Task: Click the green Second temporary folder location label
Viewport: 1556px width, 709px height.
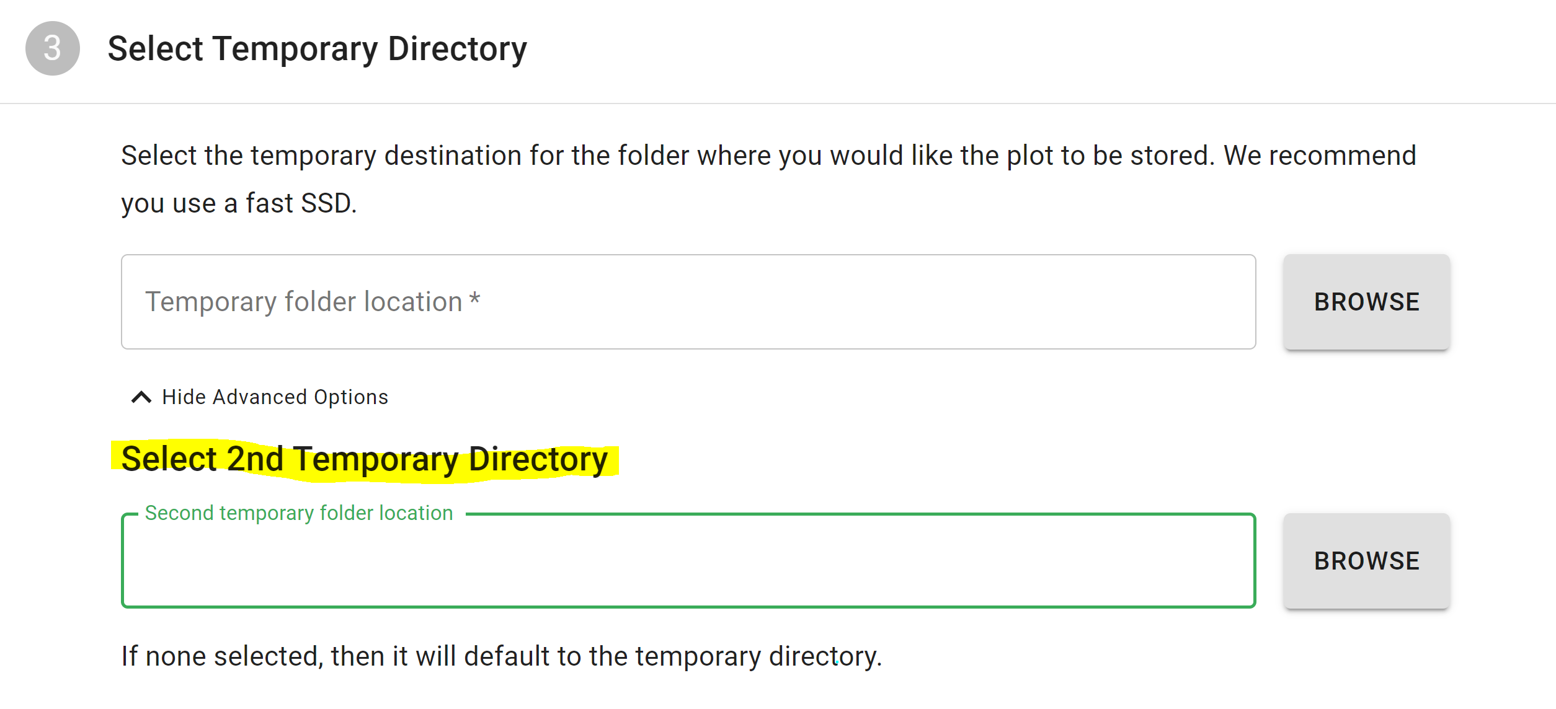Action: [x=299, y=513]
